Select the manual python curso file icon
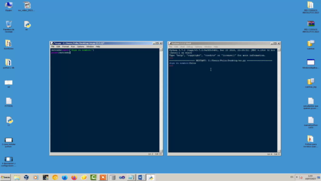321x181 pixels. coord(311,123)
